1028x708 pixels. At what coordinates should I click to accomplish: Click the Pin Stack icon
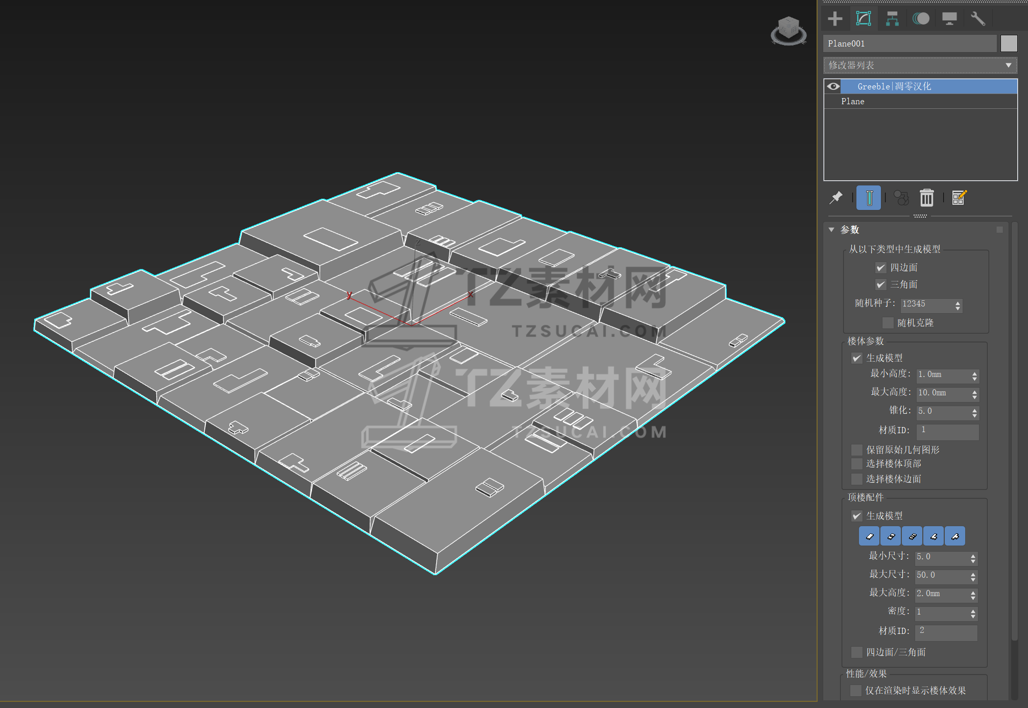pos(836,198)
